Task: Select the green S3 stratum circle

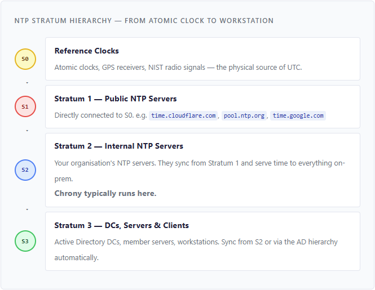Action: [25, 241]
